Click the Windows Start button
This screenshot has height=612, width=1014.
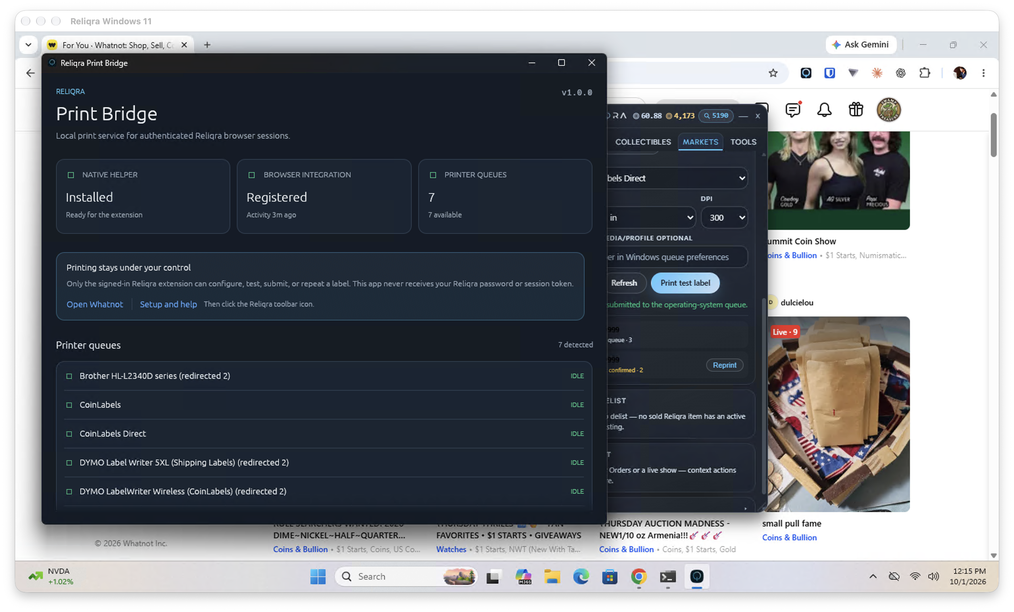point(318,576)
